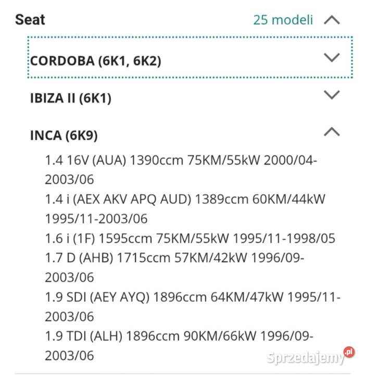
Task: Collapse the Seat brand section chevron
Action: click(x=332, y=20)
